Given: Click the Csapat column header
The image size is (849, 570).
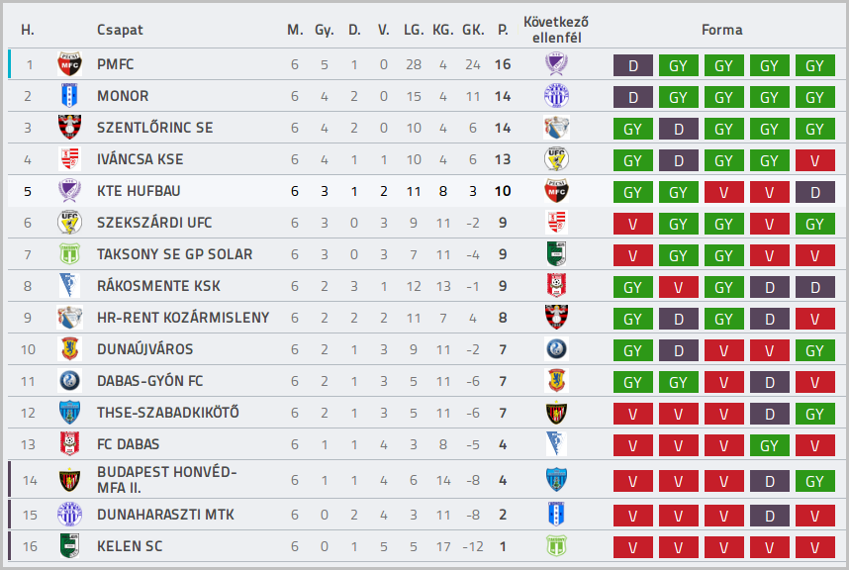Looking at the screenshot, I should pyautogui.click(x=120, y=30).
